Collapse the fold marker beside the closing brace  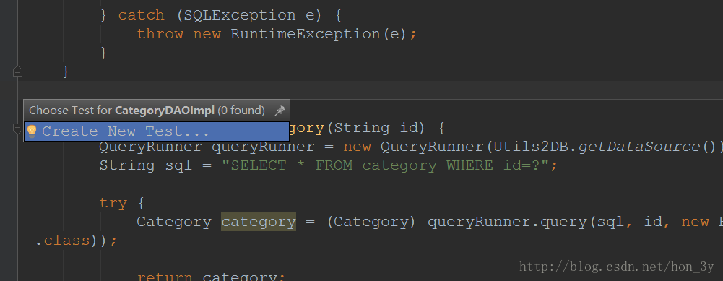click(17, 72)
